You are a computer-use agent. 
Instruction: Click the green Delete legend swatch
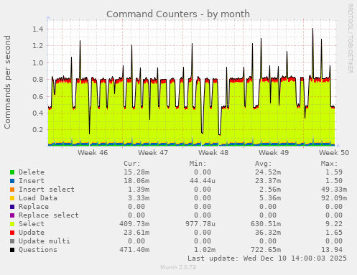pyautogui.click(x=12, y=172)
